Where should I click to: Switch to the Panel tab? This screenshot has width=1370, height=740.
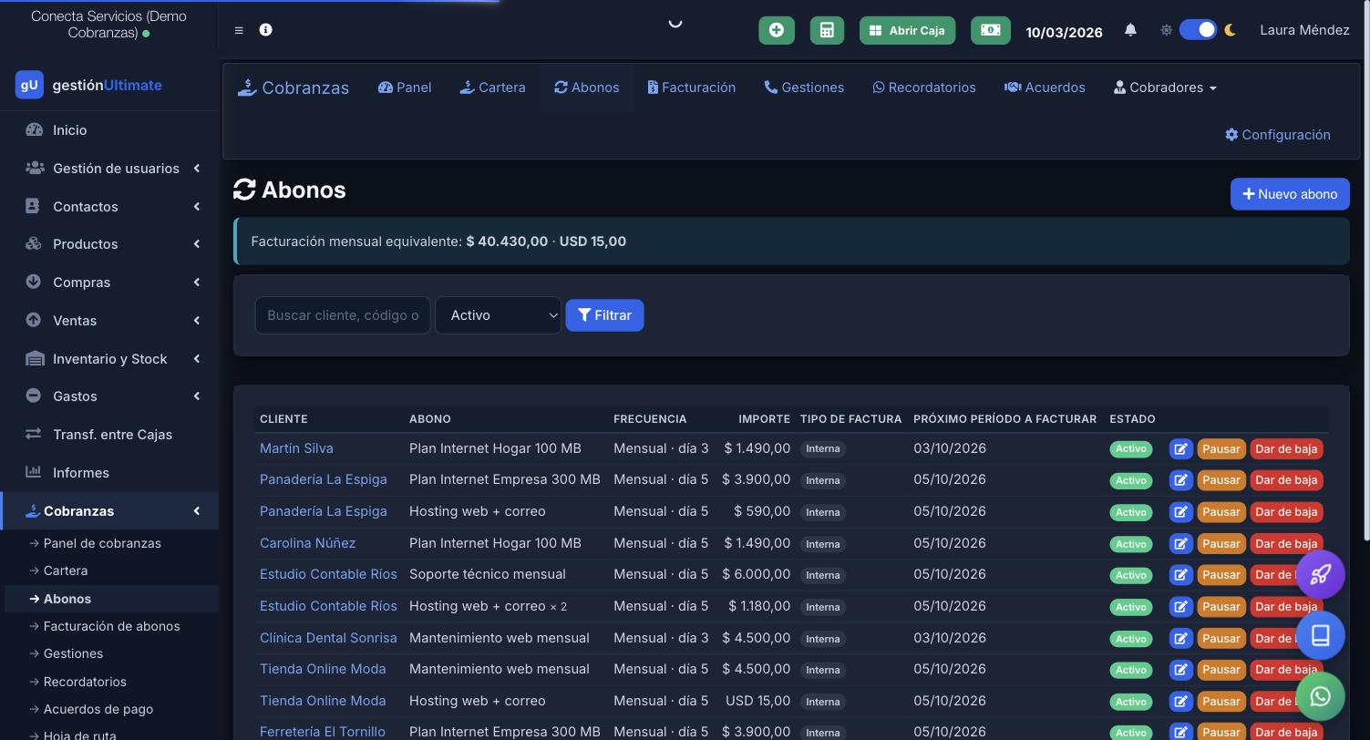tap(405, 87)
